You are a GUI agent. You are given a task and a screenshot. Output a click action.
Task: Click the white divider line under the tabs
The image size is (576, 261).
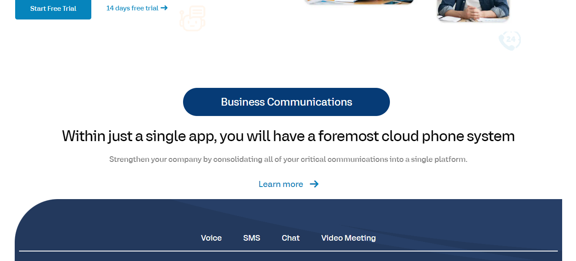(288, 251)
